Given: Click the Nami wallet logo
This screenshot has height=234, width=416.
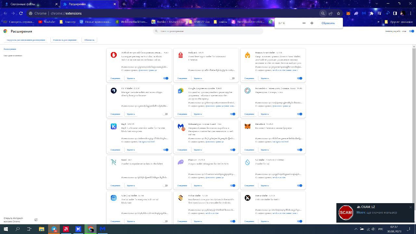Looking at the screenshot, I should 114,162.
